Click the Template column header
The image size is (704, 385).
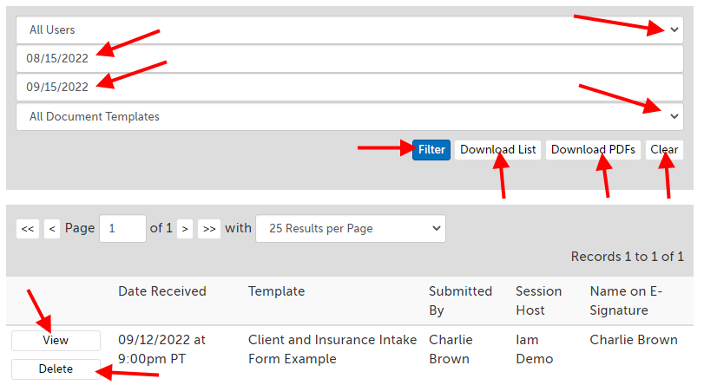pos(276,291)
